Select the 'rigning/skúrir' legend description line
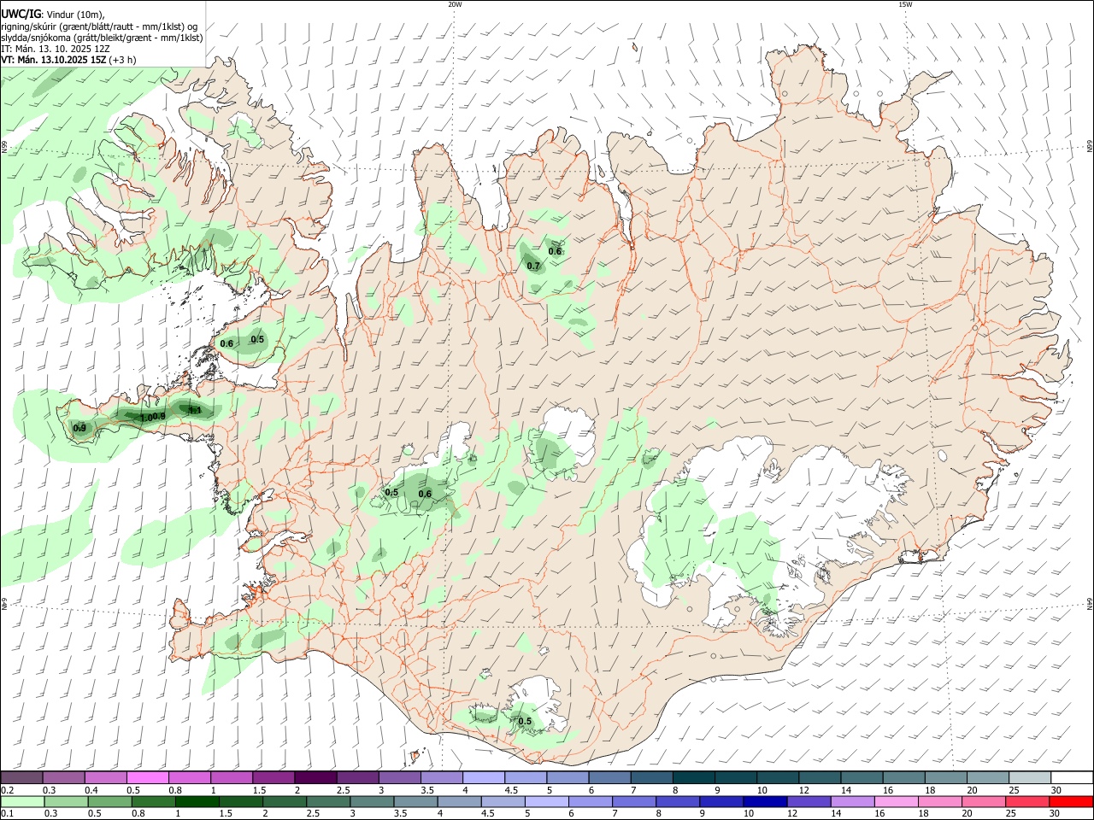This screenshot has width=1094, height=820. pyautogui.click(x=99, y=26)
